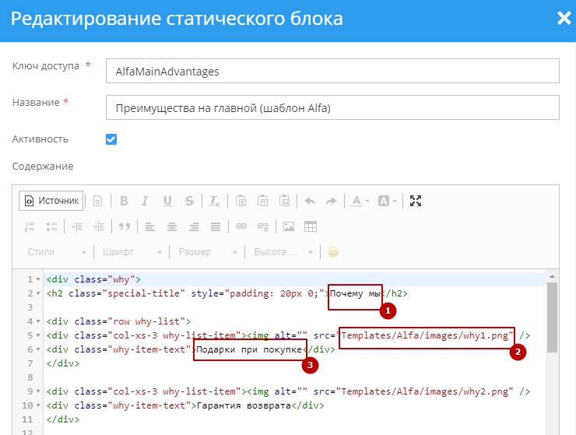Click the insert table icon
Viewport: 576px width, 435px height.
click(311, 226)
